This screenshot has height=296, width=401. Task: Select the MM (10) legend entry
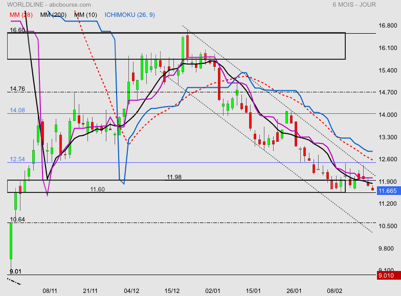tap(85, 15)
